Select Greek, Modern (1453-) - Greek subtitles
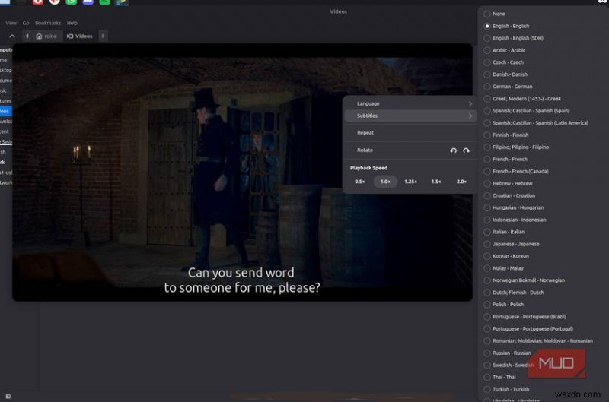This screenshot has width=609, height=402. [x=522, y=99]
